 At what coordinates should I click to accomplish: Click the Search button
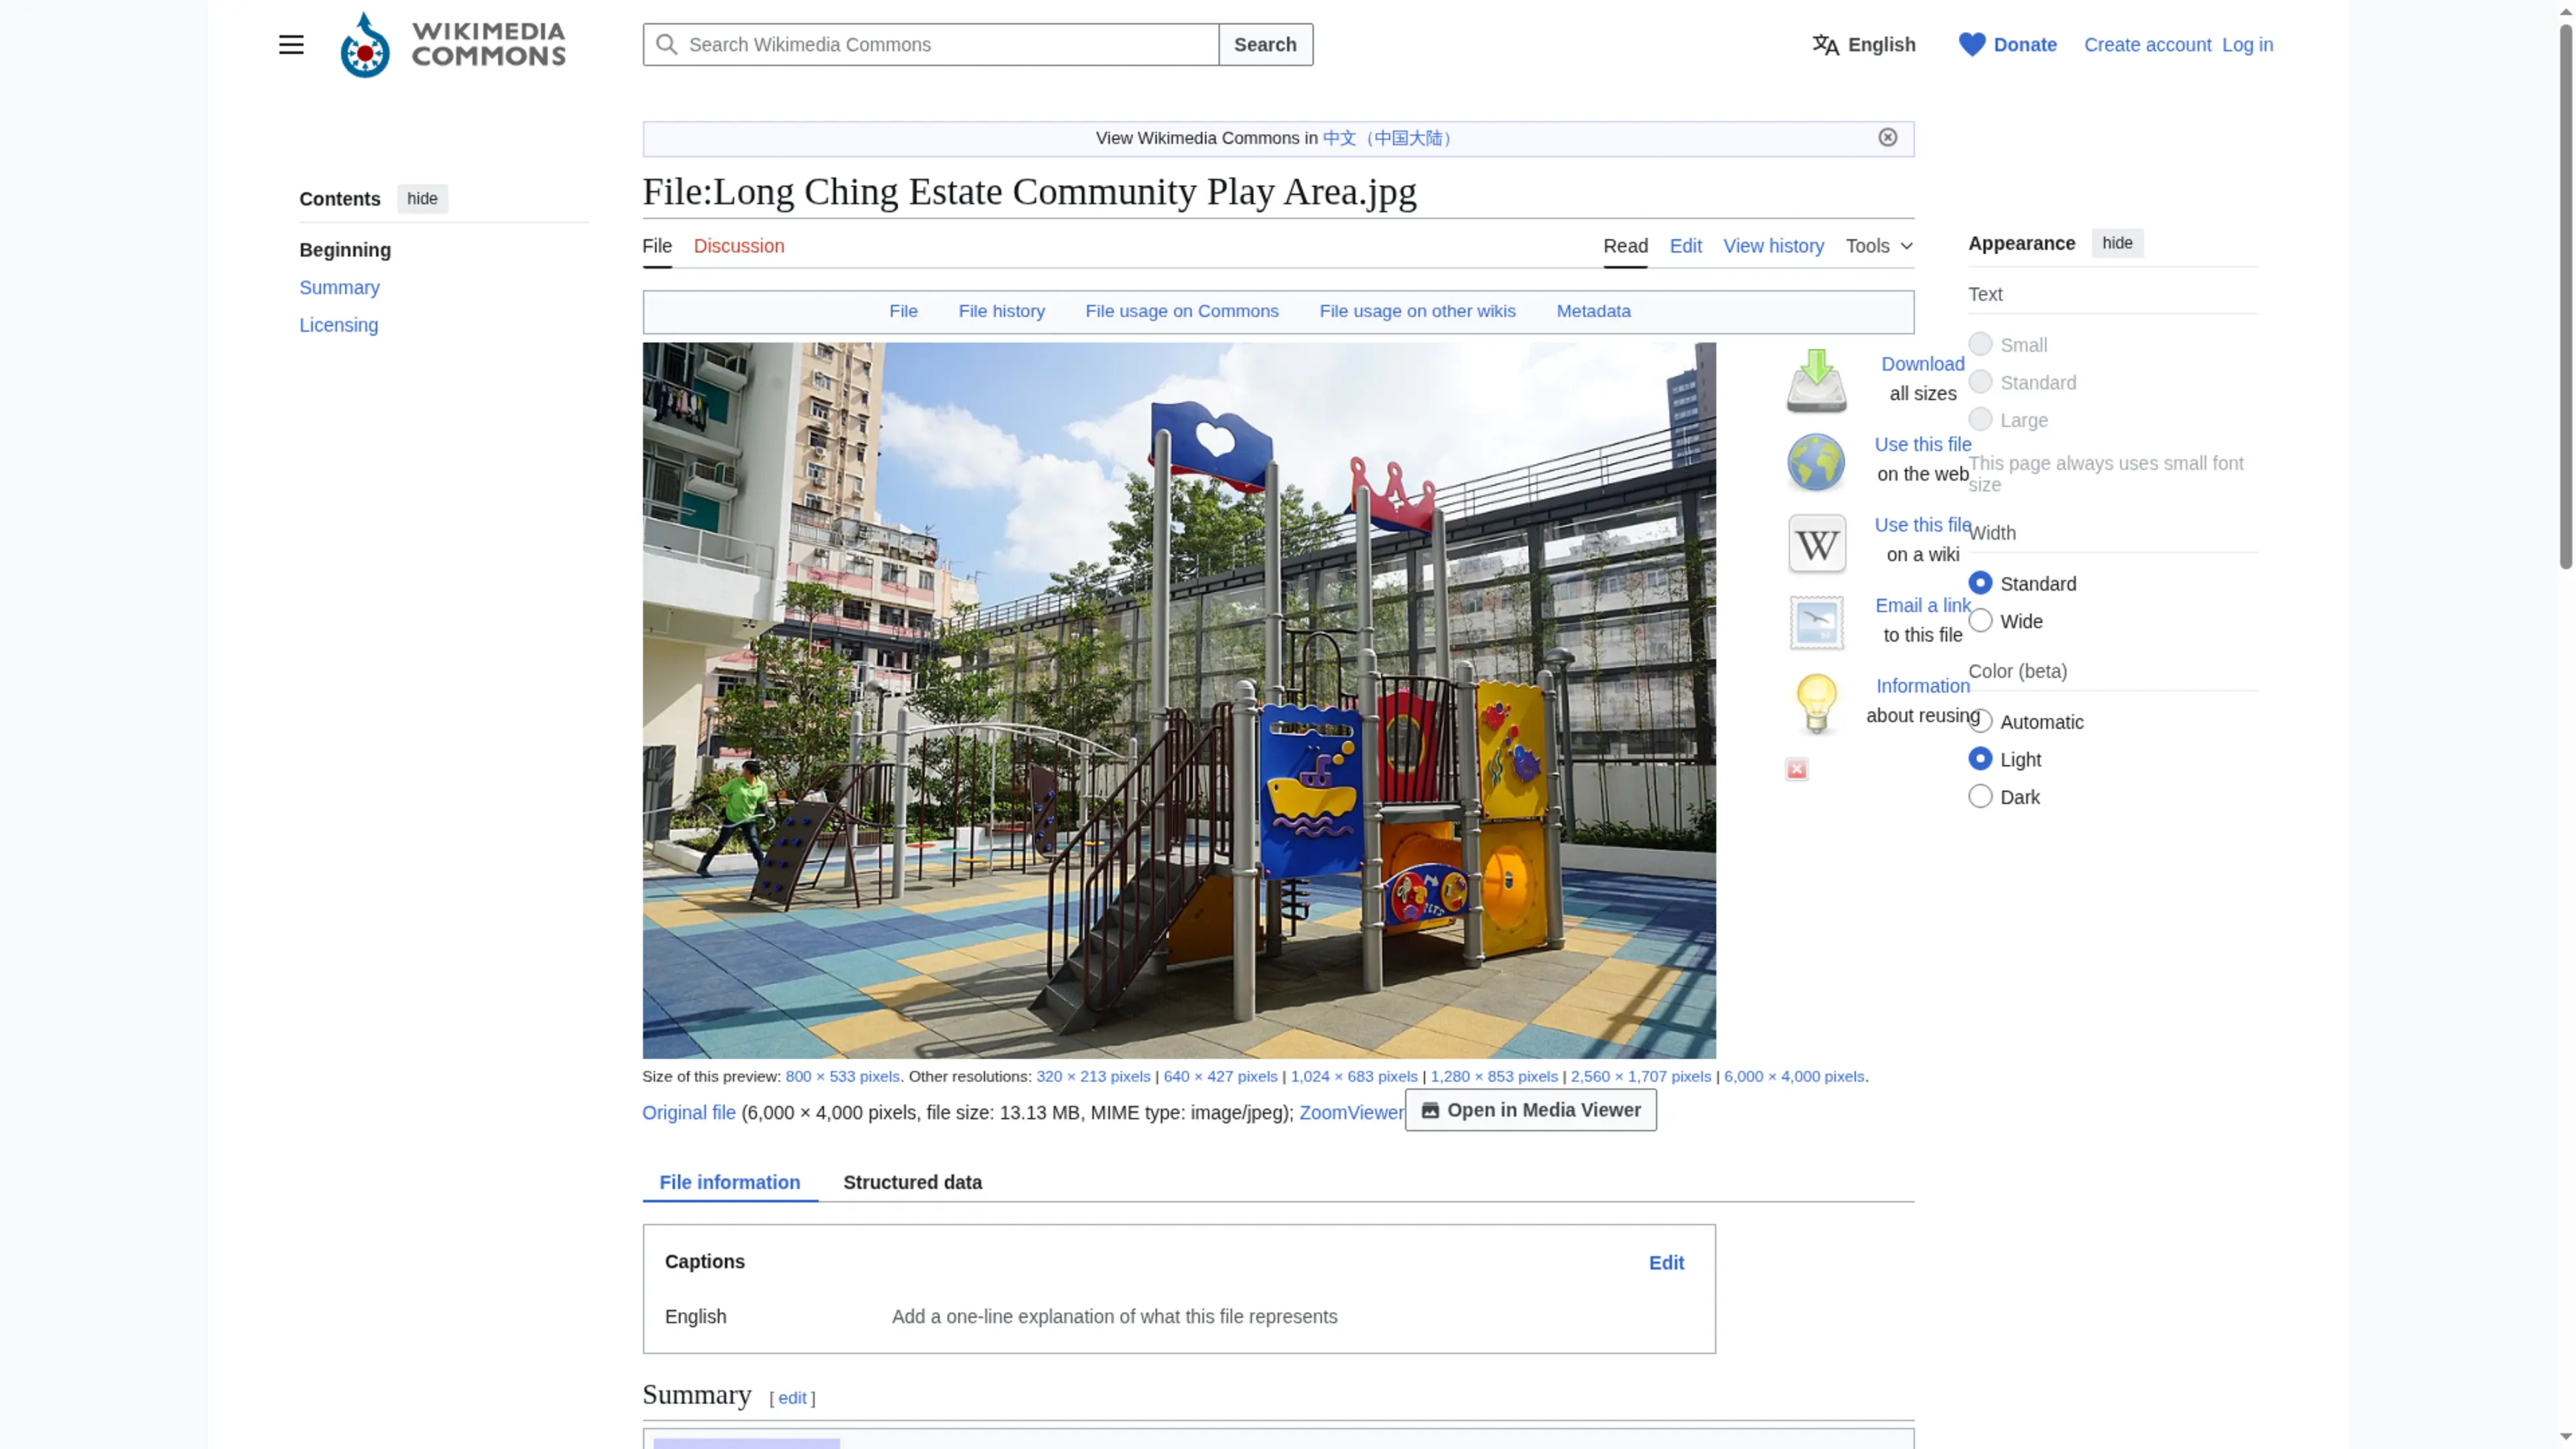(x=1265, y=45)
